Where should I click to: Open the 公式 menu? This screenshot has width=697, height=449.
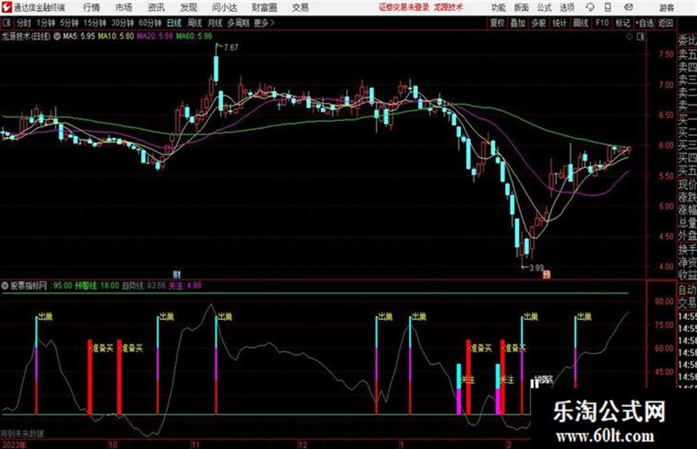pyautogui.click(x=544, y=7)
